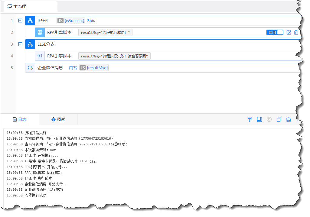
Task: Select the 企业微信消息 step label
Action: pos(50,68)
